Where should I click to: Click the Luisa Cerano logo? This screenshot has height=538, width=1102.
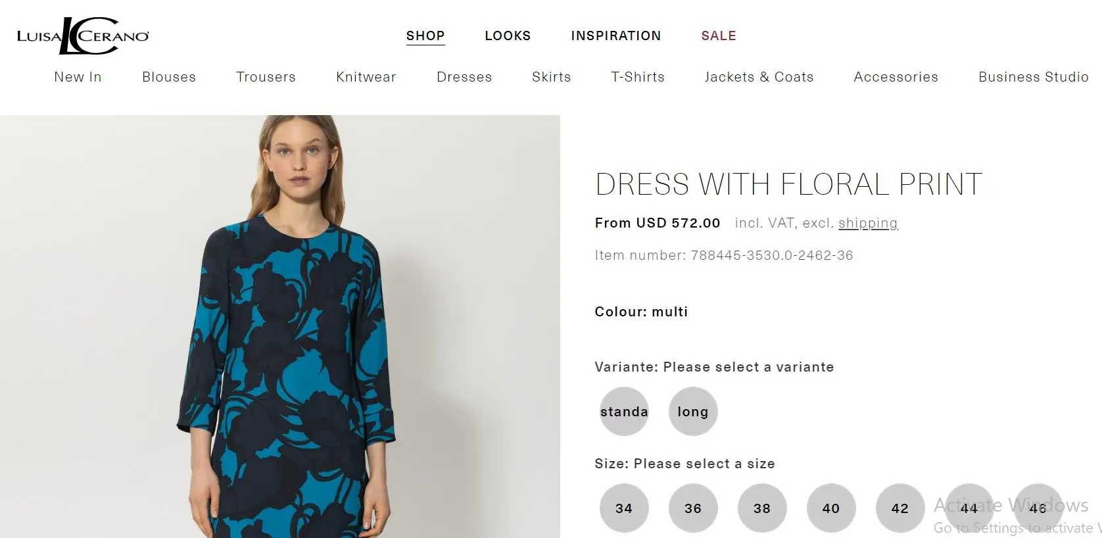83,36
